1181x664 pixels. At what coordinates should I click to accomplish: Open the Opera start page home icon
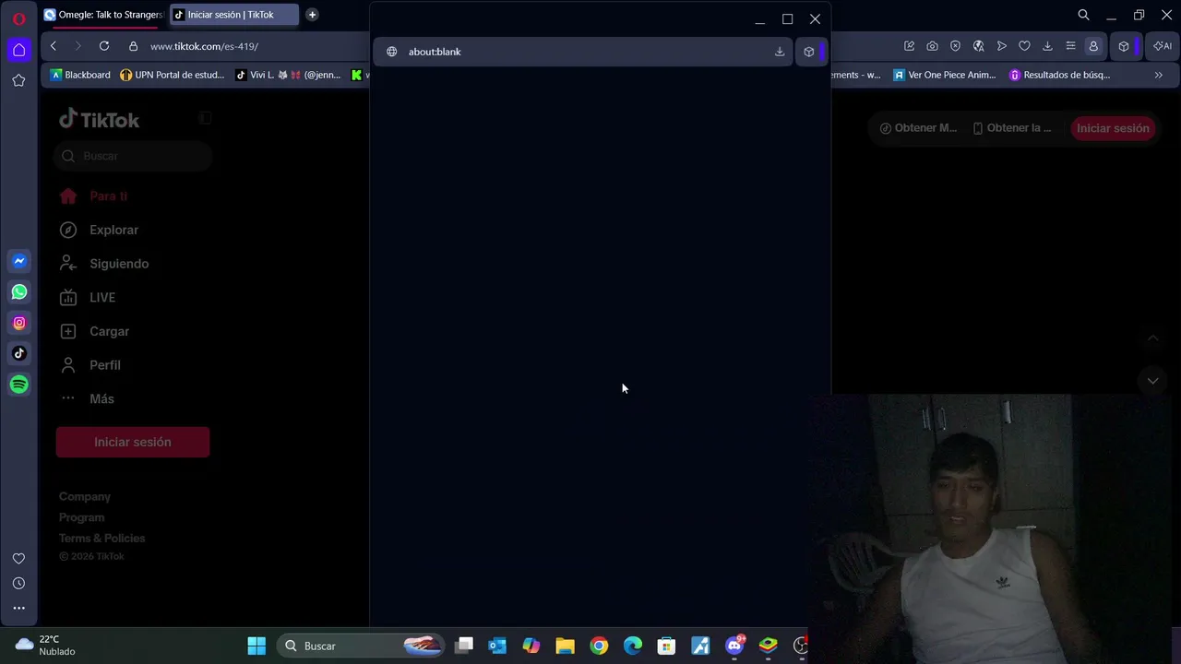(18, 50)
